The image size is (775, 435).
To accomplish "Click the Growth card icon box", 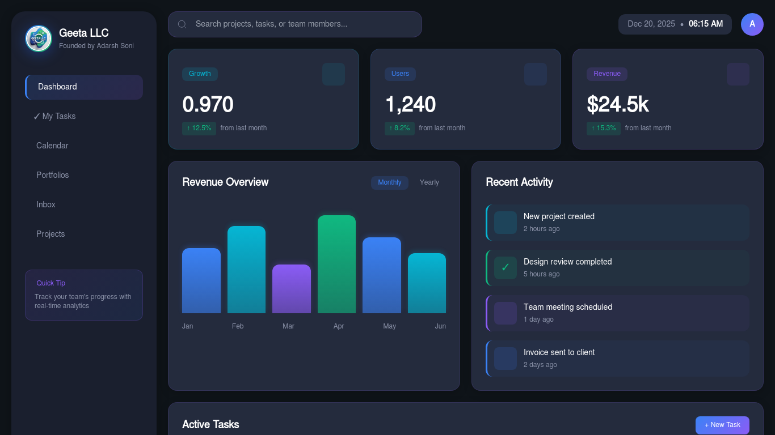I will point(334,74).
